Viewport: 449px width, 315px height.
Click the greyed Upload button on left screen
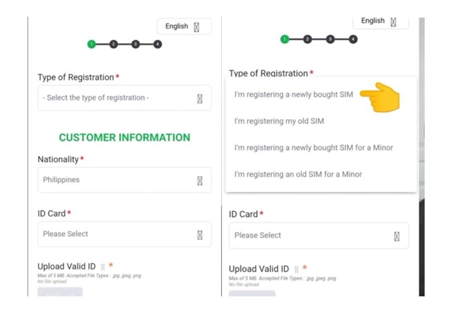pyautogui.click(x=60, y=292)
